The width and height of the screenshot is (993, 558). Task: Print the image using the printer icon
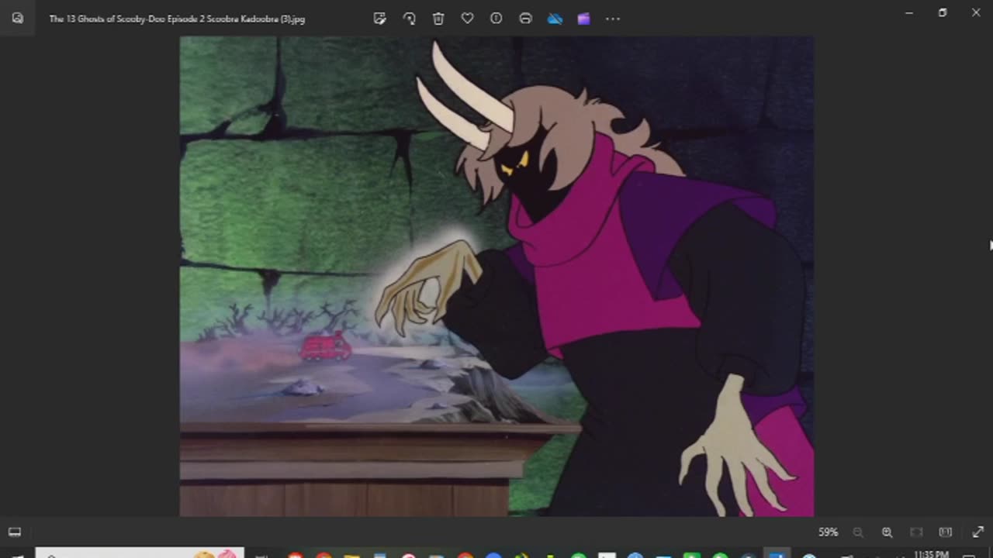point(525,19)
